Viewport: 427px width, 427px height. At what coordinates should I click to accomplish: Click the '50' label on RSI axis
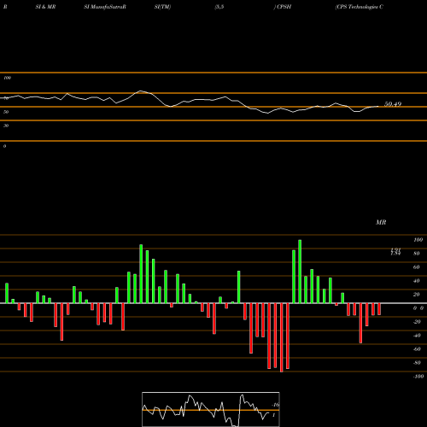(6, 112)
